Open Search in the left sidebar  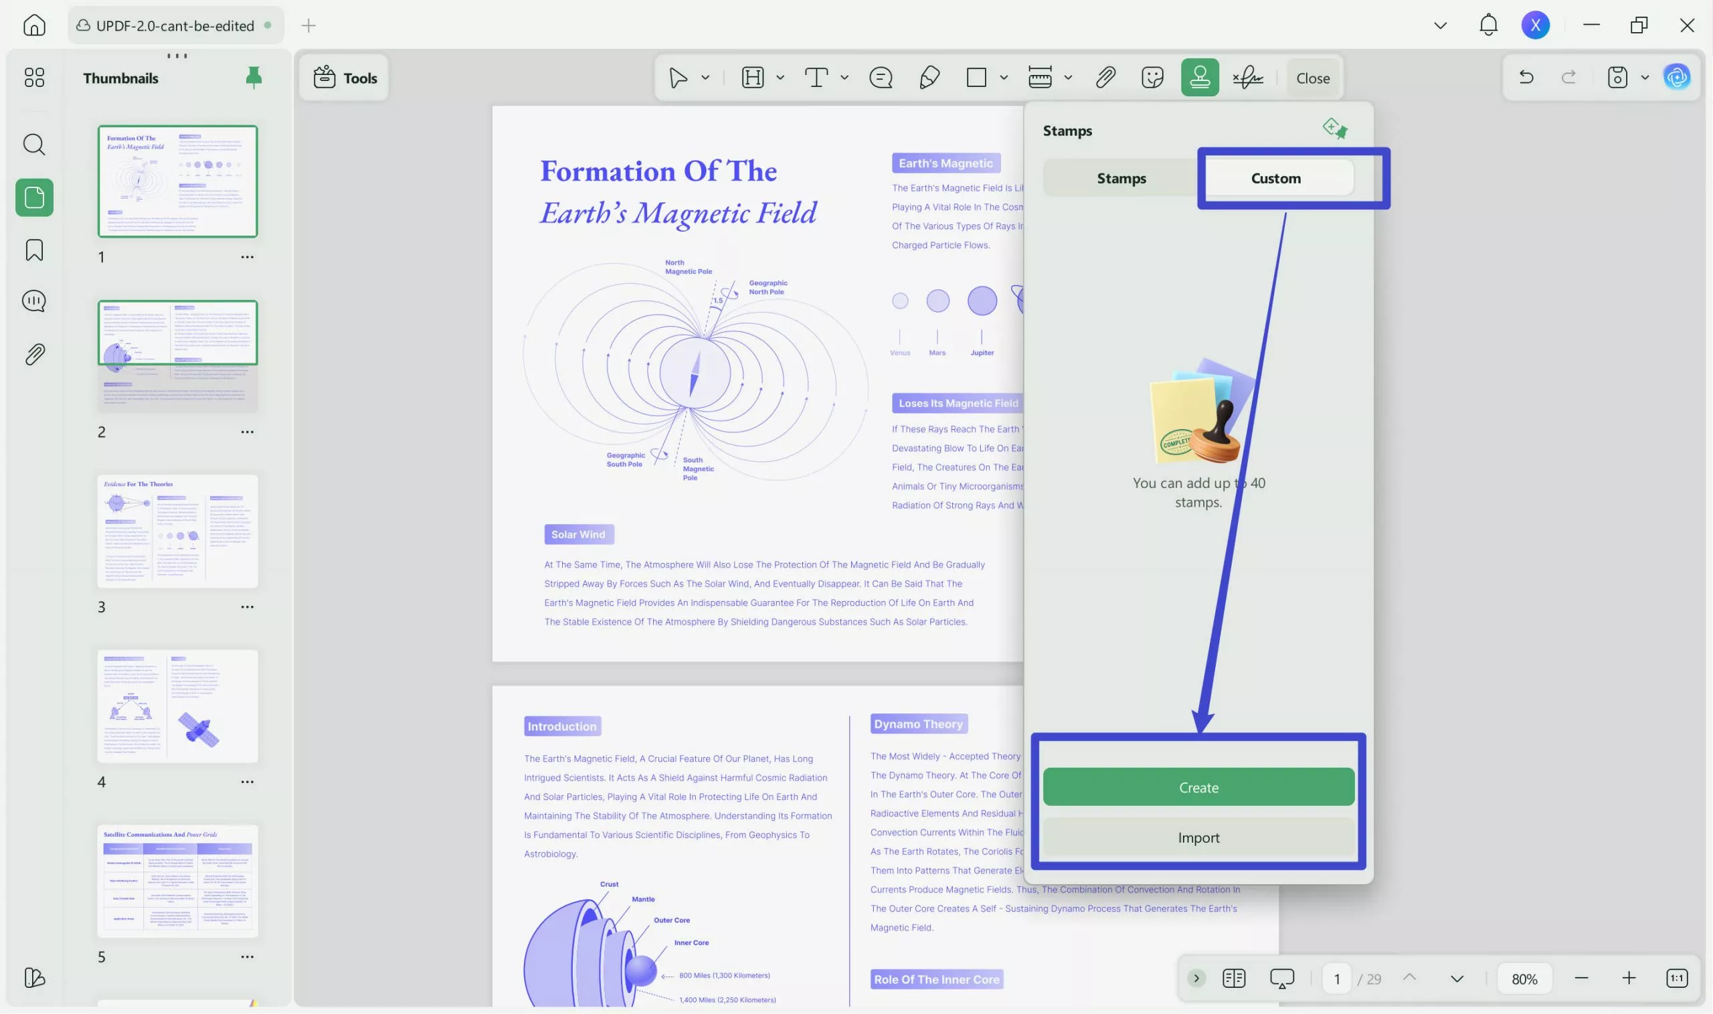pos(33,144)
